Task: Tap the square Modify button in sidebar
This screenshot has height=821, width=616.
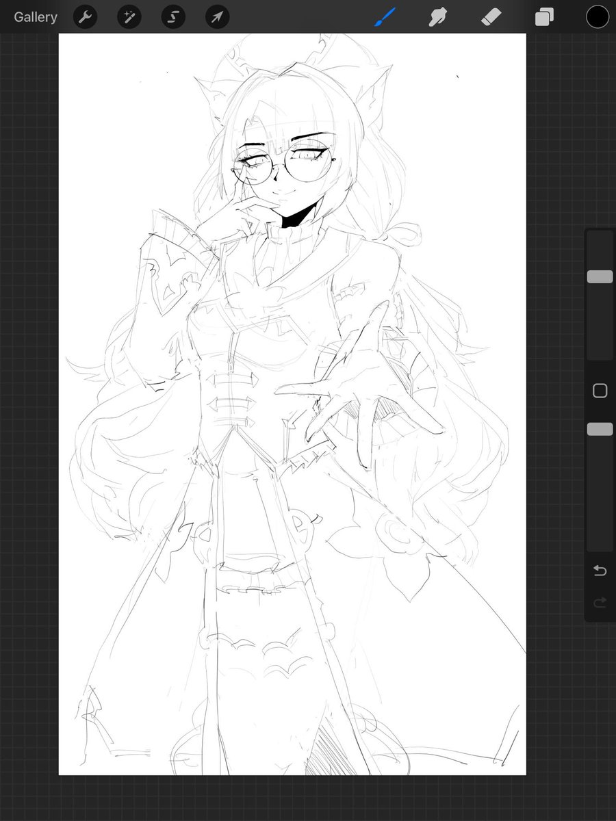Action: pos(600,391)
